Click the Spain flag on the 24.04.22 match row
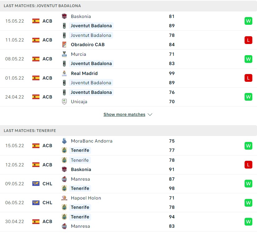The width and height of the screenshot is (257, 233). [x=36, y=97]
